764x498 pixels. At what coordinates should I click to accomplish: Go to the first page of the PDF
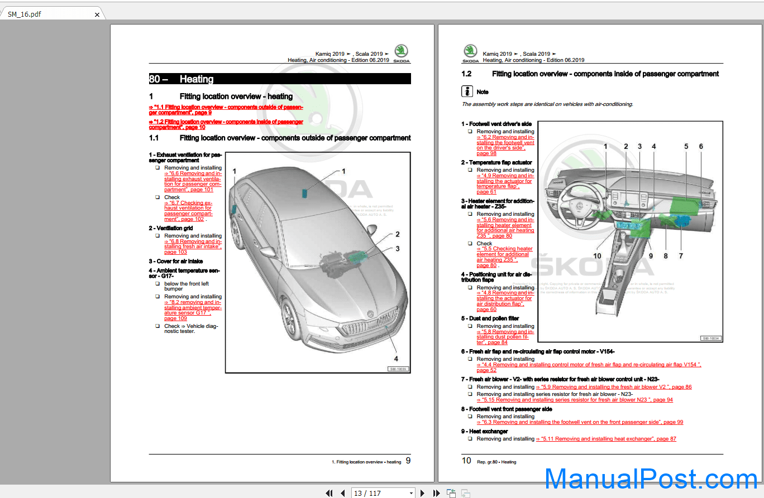pos(330,493)
